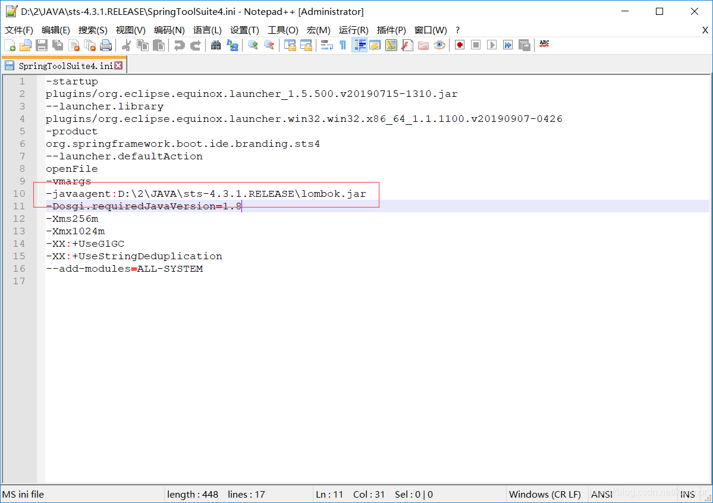
Task: Click the X at menu bar's right end
Action: tap(705, 30)
